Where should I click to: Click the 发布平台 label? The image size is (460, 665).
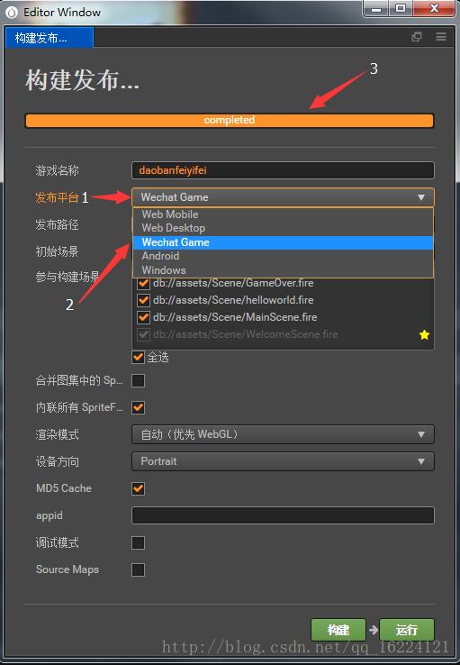coord(58,197)
